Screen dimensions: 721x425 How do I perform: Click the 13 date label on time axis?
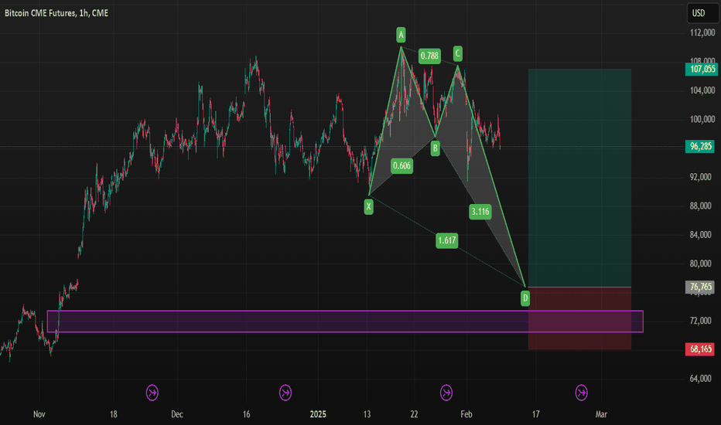[367, 414]
